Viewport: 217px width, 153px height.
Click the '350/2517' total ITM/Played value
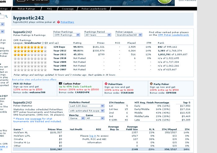pos(170,149)
